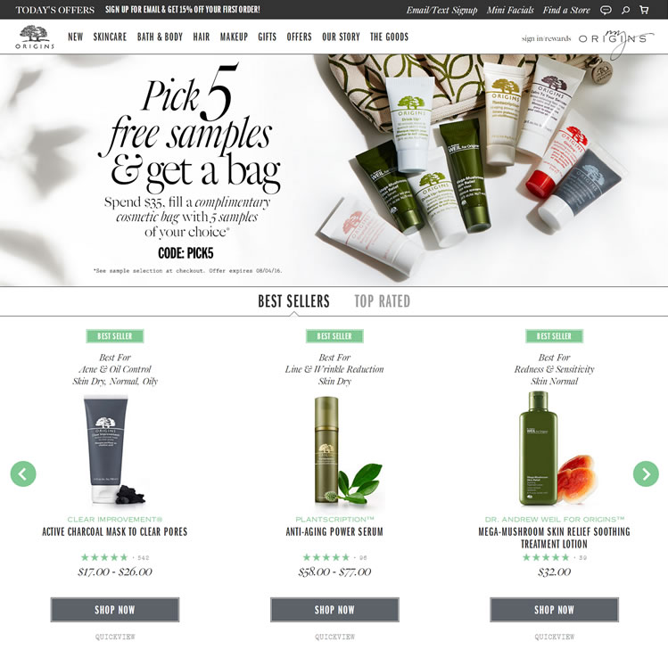Open the Skincare menu
The image size is (668, 650).
(110, 37)
